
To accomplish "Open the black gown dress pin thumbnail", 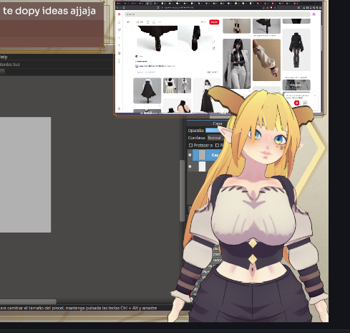I will pos(147,90).
